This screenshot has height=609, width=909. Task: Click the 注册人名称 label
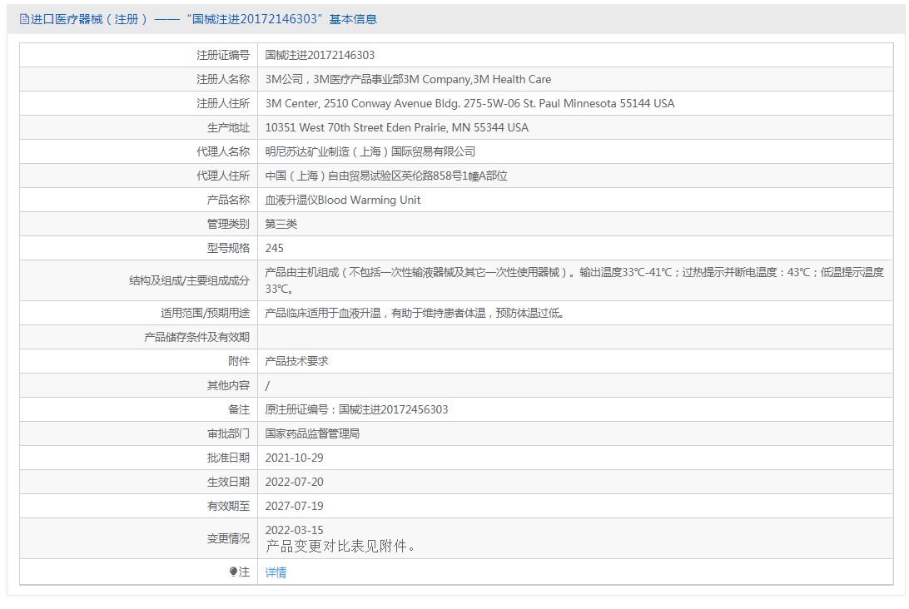[x=222, y=79]
